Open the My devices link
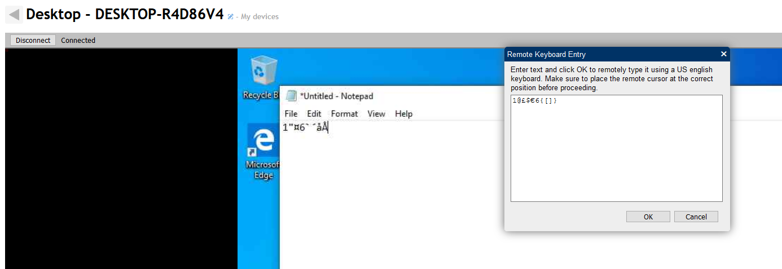The height and width of the screenshot is (269, 782). (260, 17)
